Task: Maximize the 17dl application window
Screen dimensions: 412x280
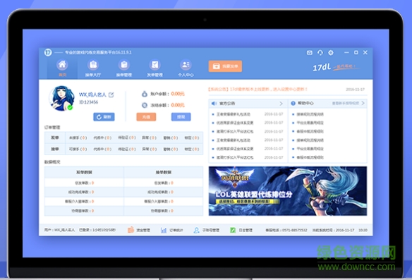Action: click(356, 52)
